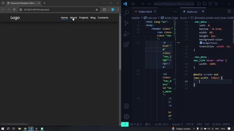Screen dimensions: 234x131
Task: Select the @media screen breadcrumb in style.css
Action: 212,18
